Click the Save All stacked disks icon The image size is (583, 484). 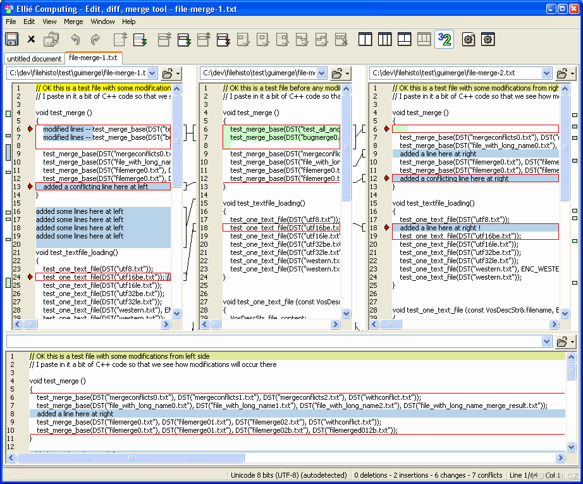click(x=51, y=39)
